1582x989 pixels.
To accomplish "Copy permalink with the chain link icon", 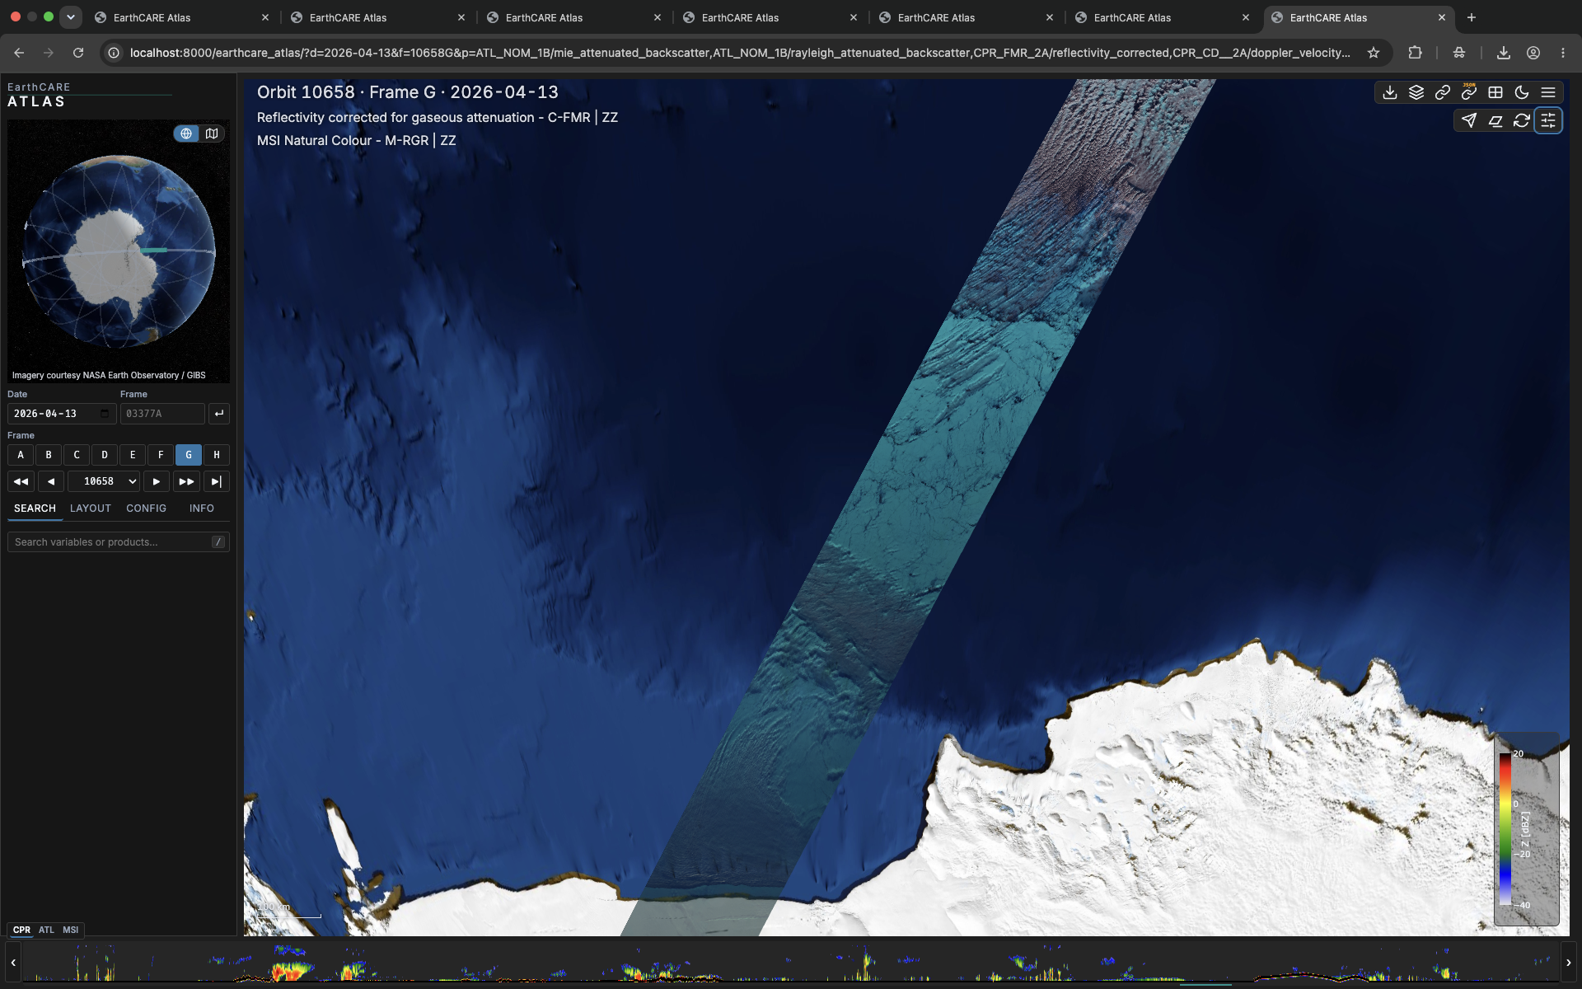I will coord(1443,92).
